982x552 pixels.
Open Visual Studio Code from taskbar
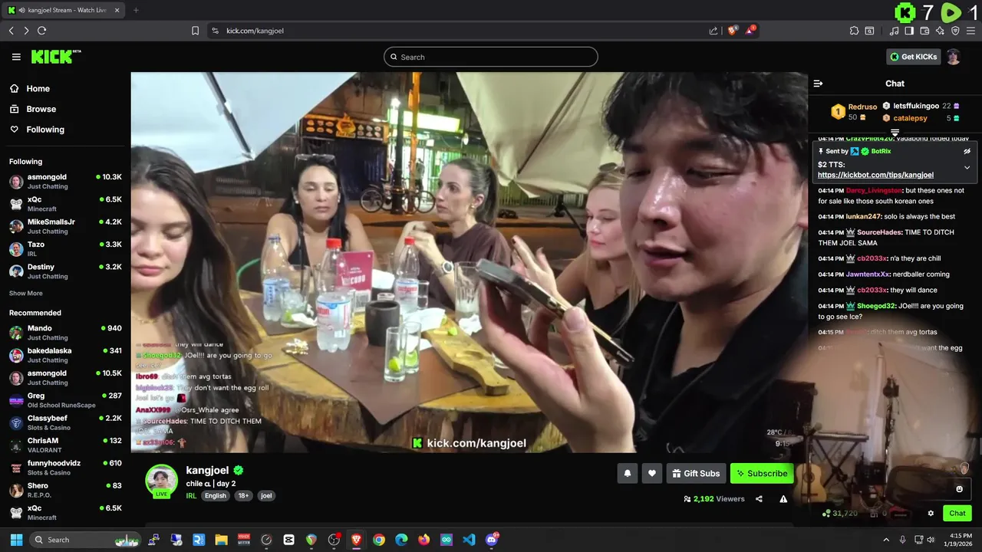tap(469, 540)
